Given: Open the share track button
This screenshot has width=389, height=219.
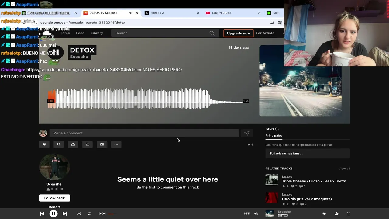Looking at the screenshot, I should coord(73,144).
